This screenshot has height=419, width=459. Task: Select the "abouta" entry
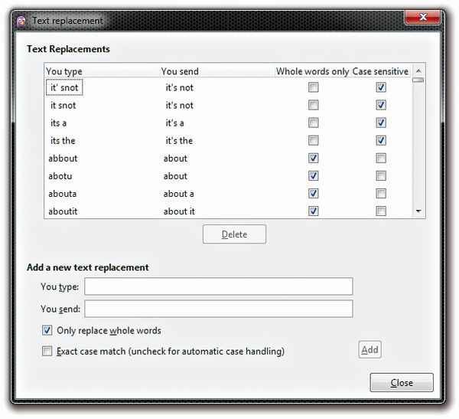pos(63,194)
